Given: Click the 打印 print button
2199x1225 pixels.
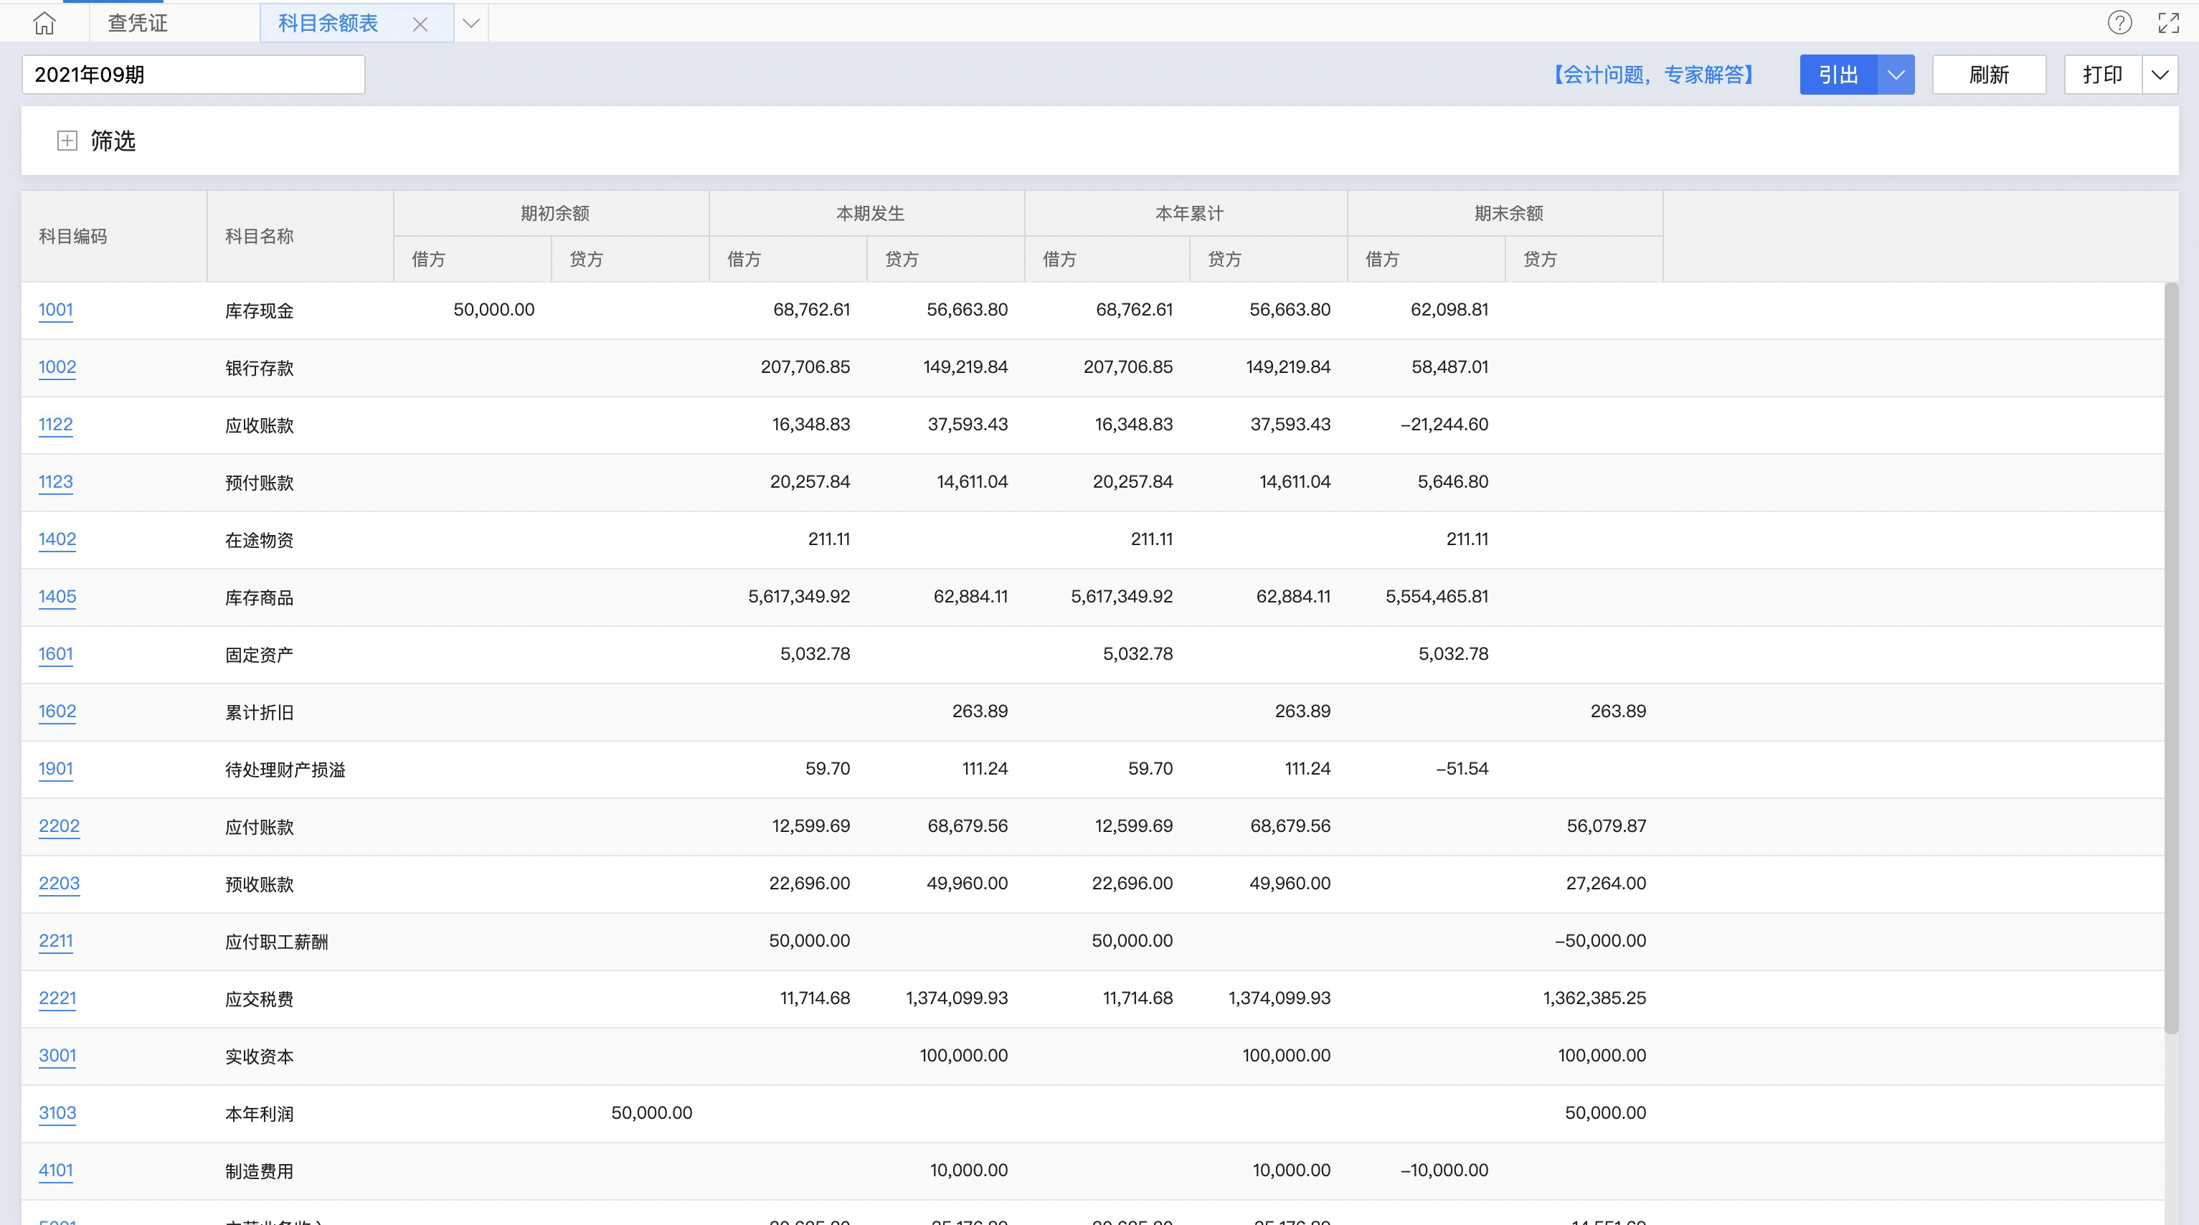Looking at the screenshot, I should (x=2101, y=75).
